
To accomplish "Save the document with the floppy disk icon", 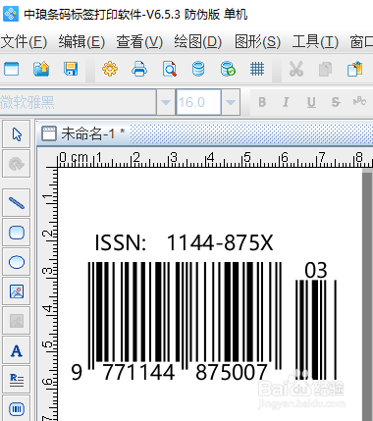I will [x=71, y=69].
